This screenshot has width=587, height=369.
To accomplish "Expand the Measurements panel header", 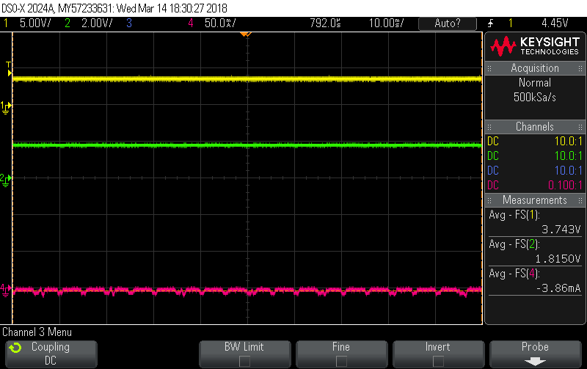I will click(535, 200).
